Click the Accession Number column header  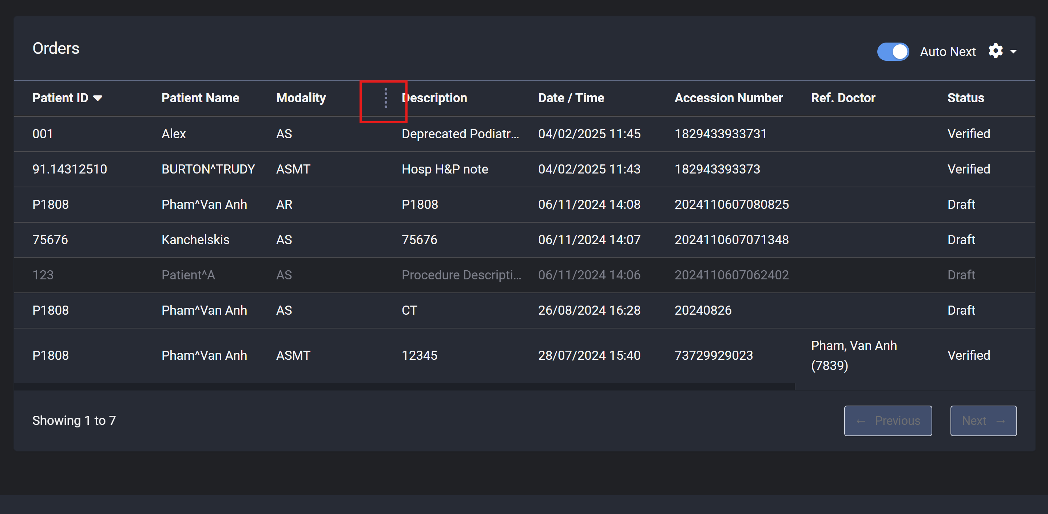pyautogui.click(x=728, y=98)
